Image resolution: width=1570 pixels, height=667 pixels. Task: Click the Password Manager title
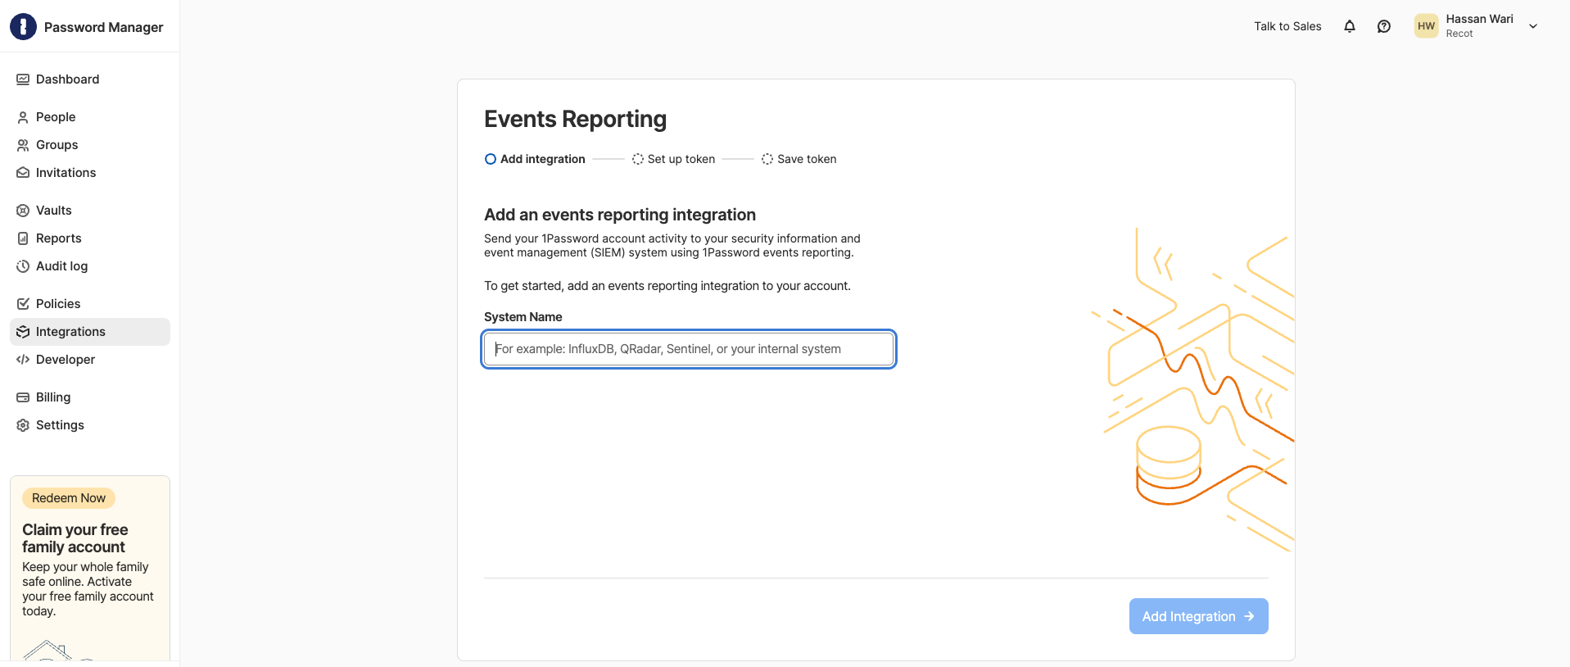click(104, 27)
